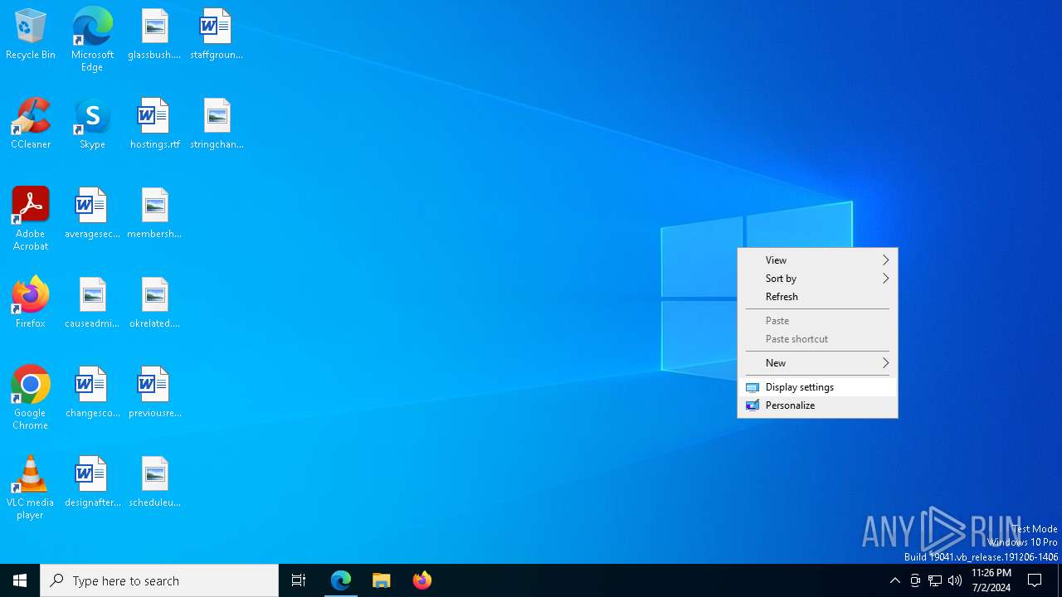This screenshot has height=597, width=1062.
Task: Choose Personalize from the context menu
Action: coord(817,405)
